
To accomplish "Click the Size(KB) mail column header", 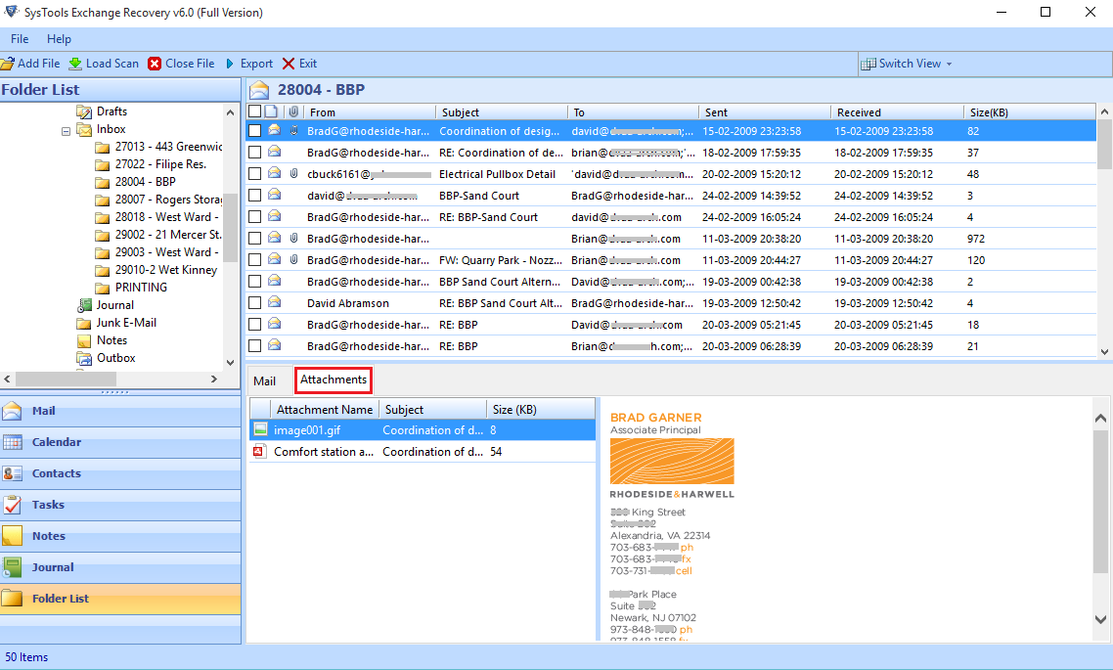I will [1029, 112].
